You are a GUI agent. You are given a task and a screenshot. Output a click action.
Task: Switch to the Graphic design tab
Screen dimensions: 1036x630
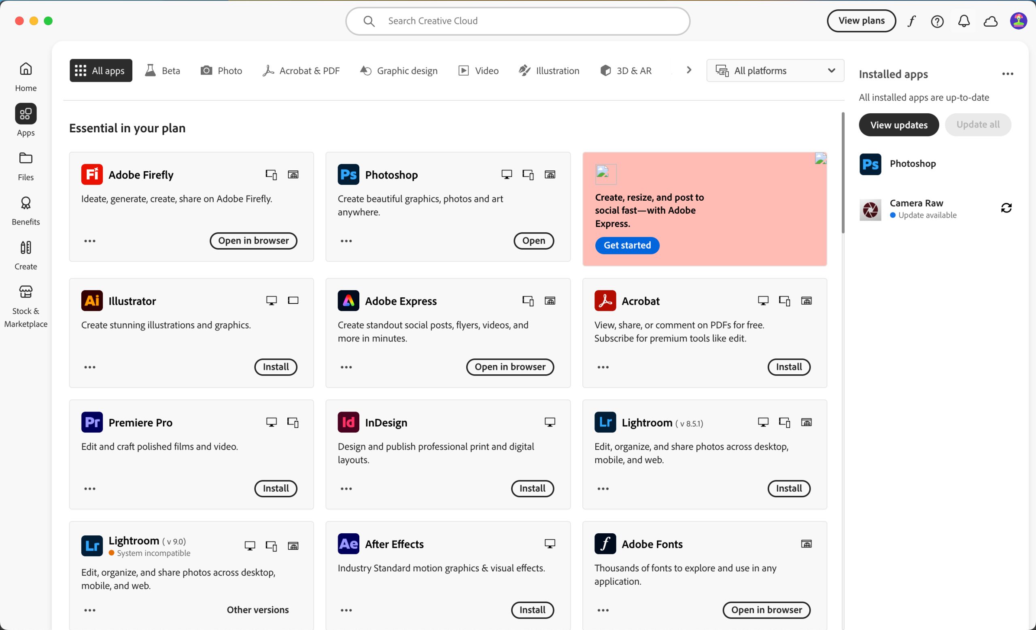[x=399, y=71]
